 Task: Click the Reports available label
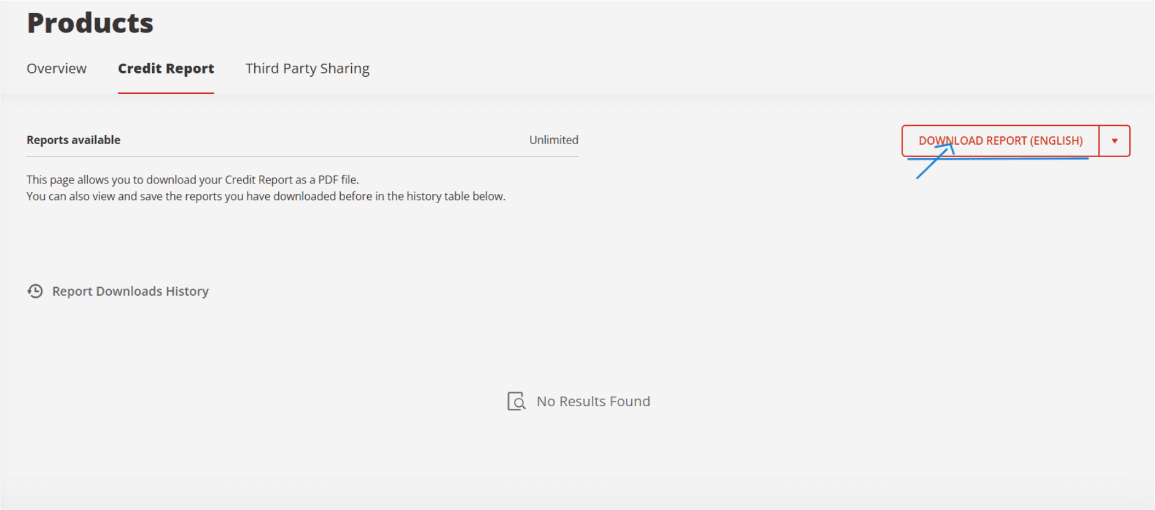point(73,140)
